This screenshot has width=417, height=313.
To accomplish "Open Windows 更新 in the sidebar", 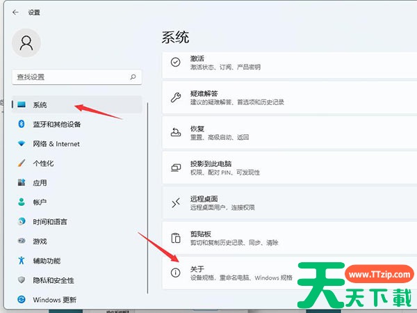I will pyautogui.click(x=77, y=300).
